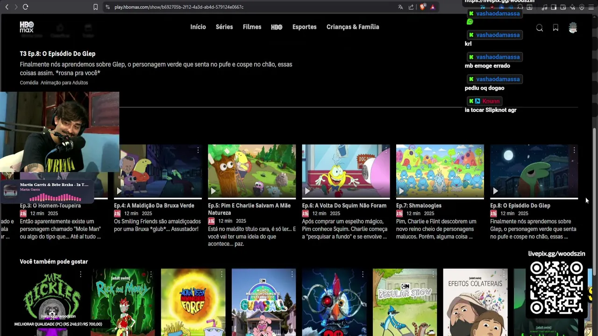
Task: Open the Brave Rewards triangle icon
Action: [433, 7]
